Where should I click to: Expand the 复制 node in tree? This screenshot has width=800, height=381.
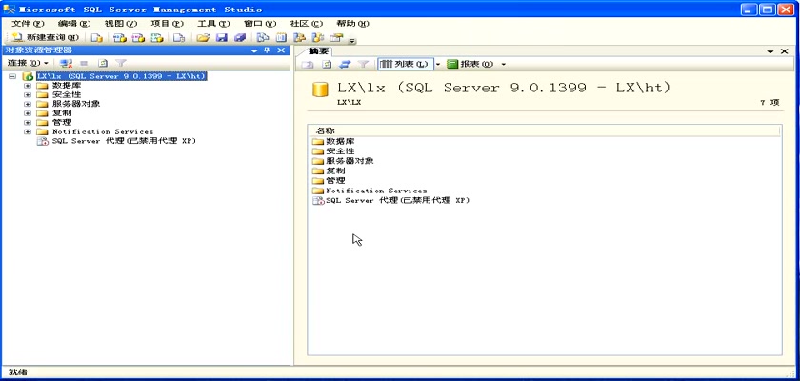pyautogui.click(x=28, y=113)
